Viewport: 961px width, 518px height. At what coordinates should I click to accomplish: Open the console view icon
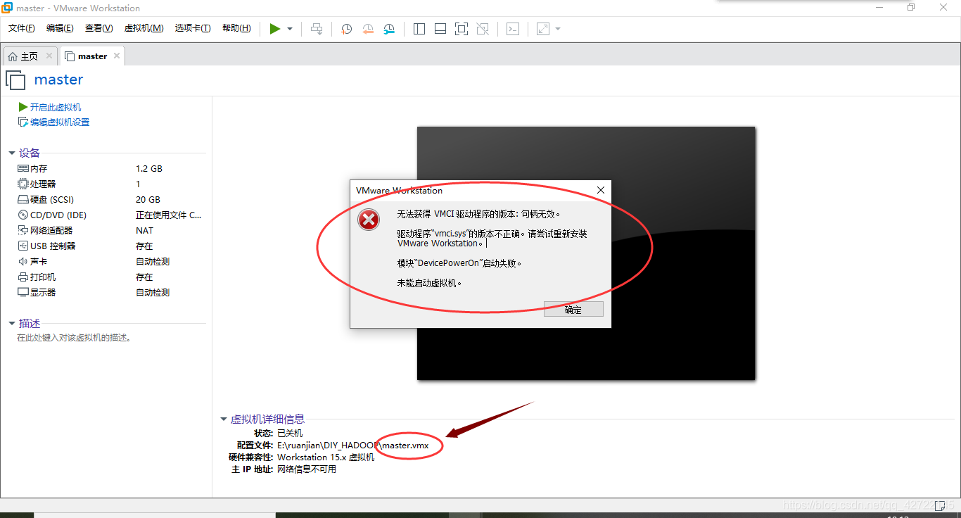tap(514, 29)
